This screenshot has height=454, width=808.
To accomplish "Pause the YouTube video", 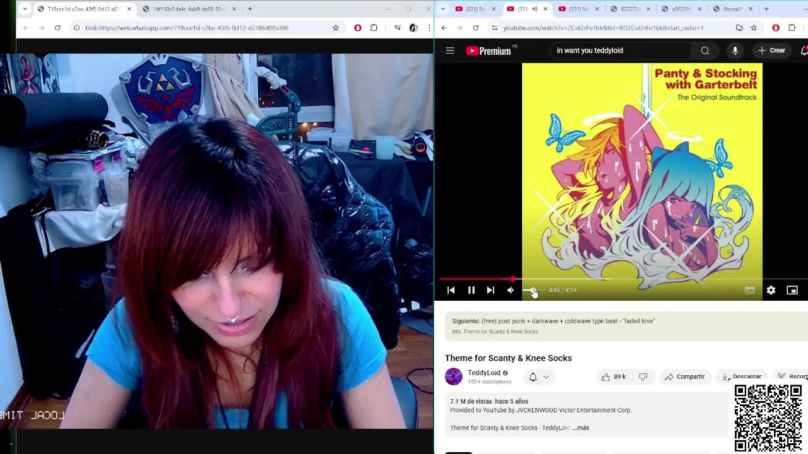I will click(471, 290).
